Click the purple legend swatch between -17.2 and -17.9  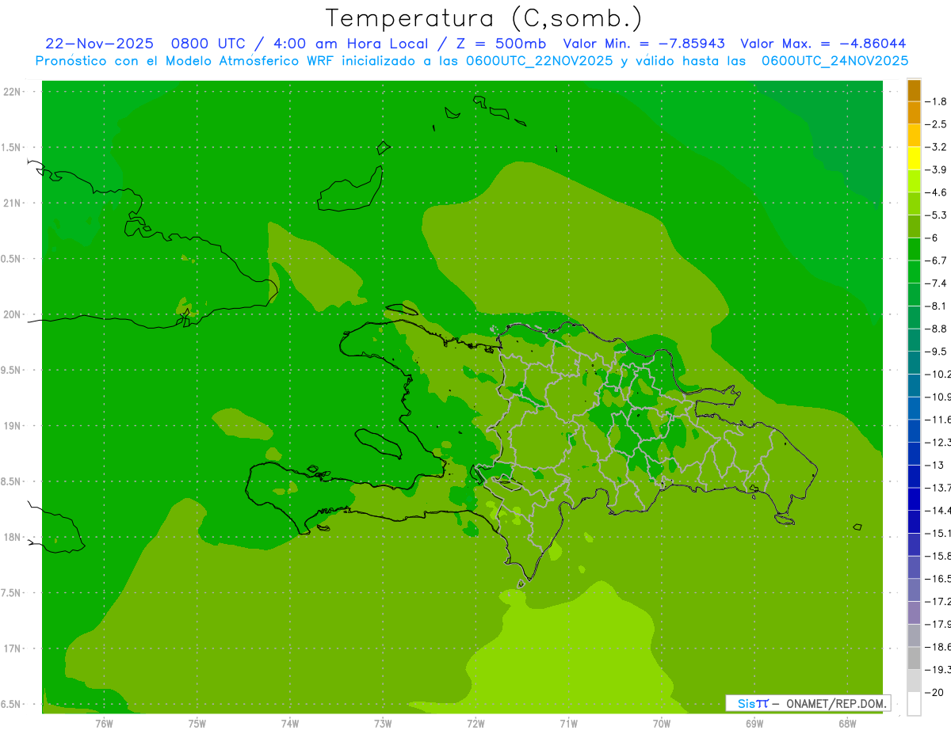914,612
